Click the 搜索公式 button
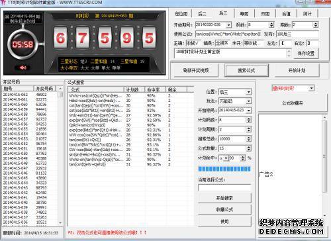Image resolution: width=331 pixels, height=241 pixels. 246,70
